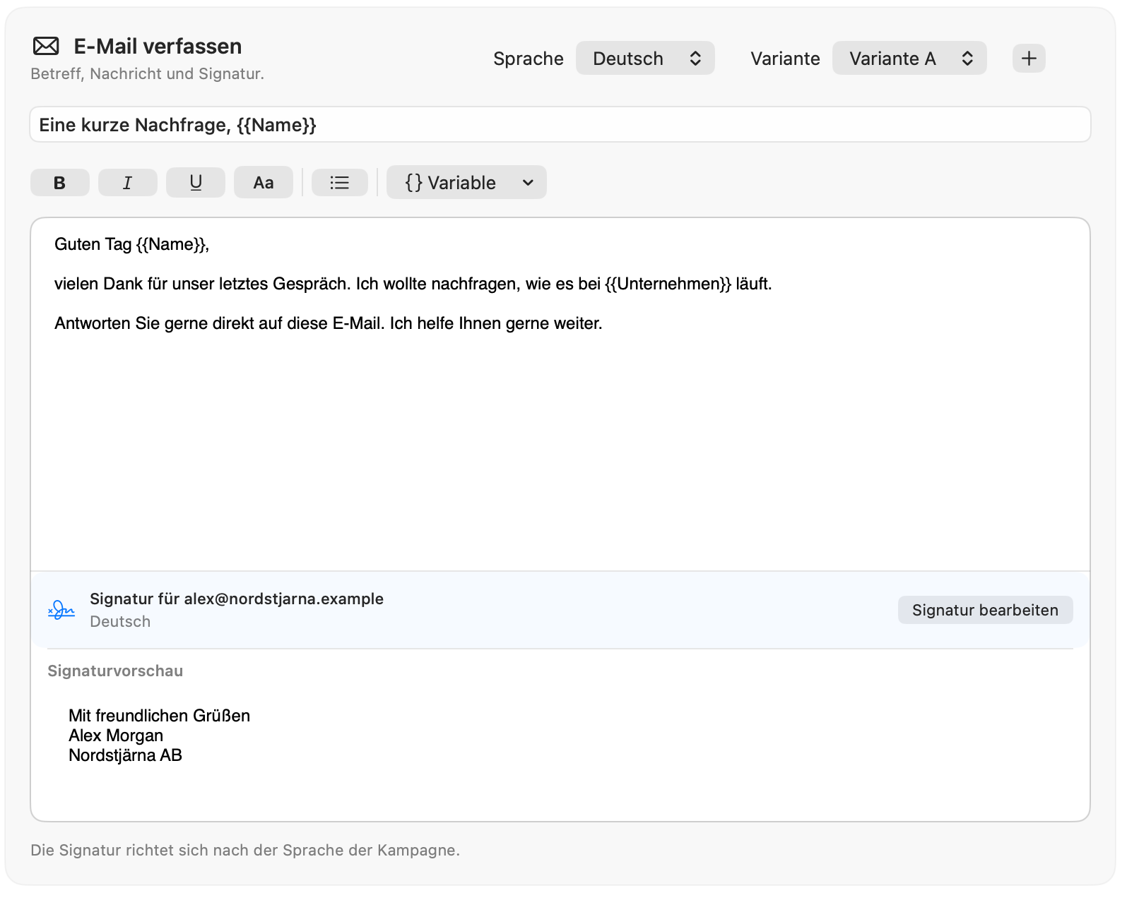Click the 'Deutsch' label under the signature title
1127x900 pixels.
tap(120, 621)
